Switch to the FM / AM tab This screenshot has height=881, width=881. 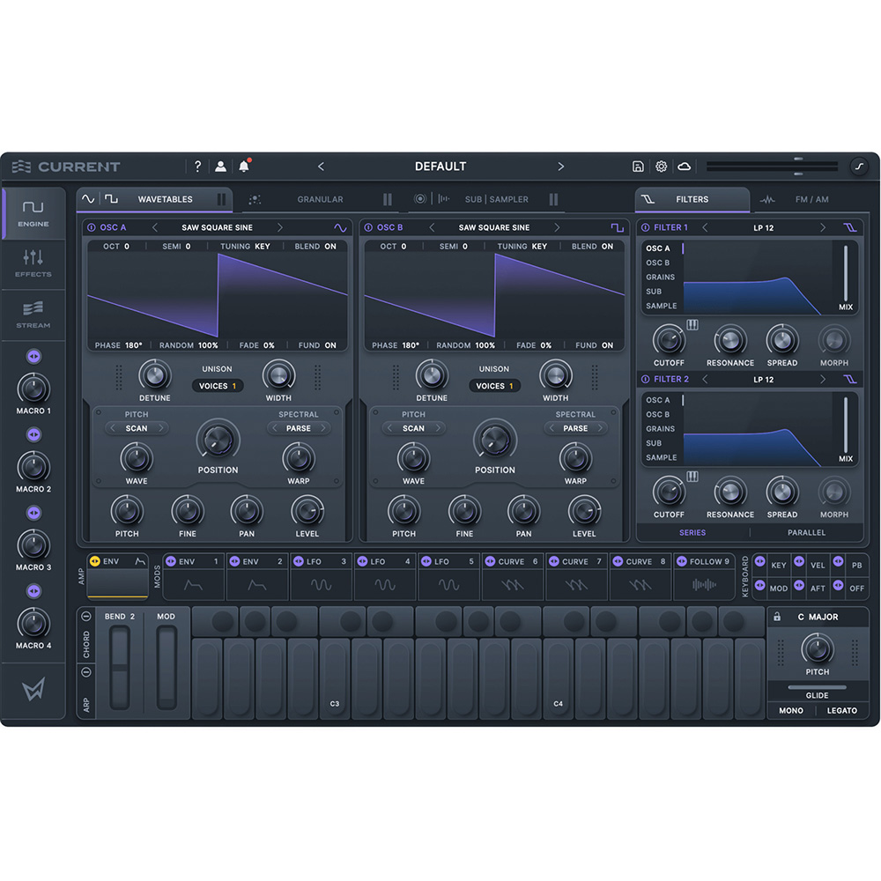click(x=811, y=199)
